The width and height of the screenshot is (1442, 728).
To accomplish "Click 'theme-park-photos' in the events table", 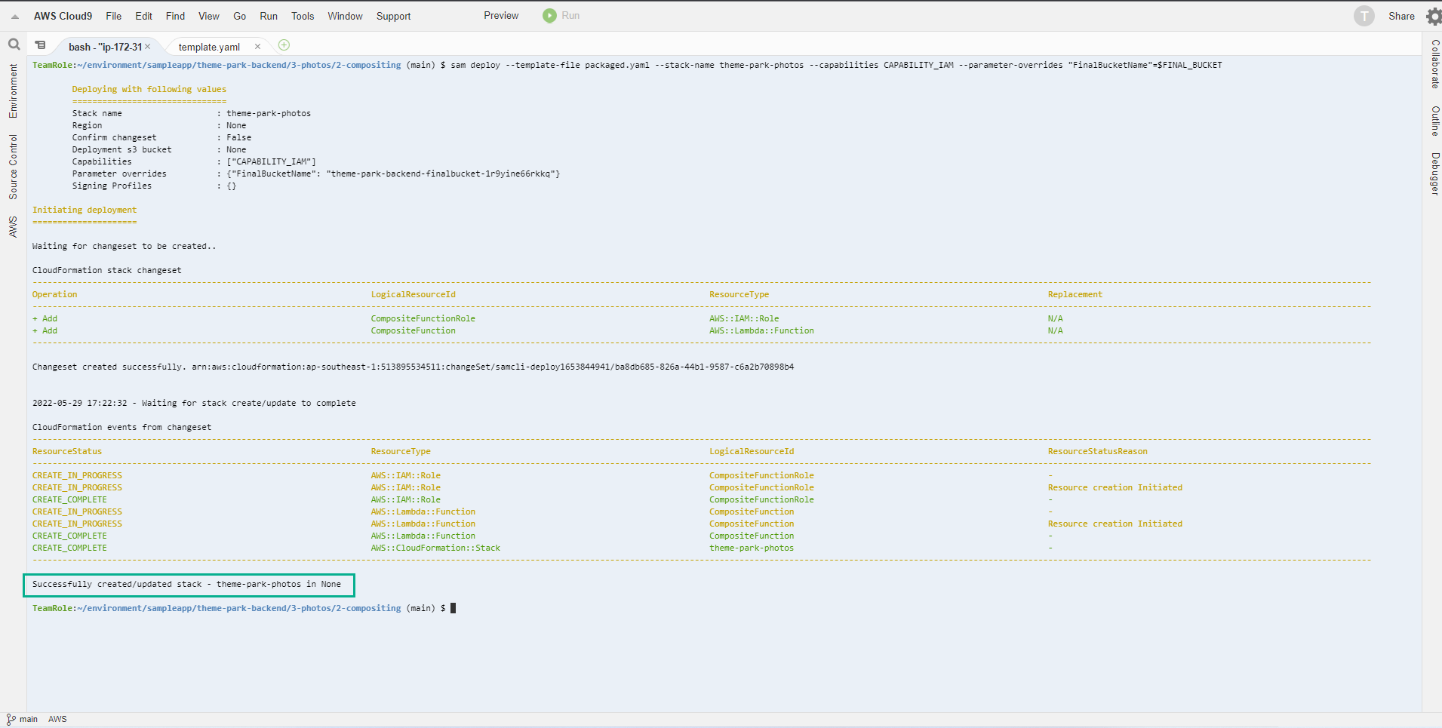I will pos(752,548).
